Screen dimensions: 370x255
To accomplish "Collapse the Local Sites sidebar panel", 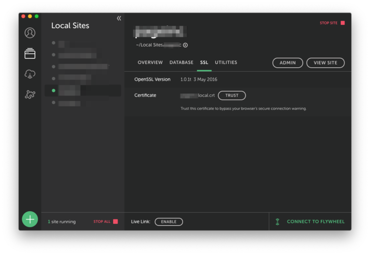I will click(x=119, y=18).
